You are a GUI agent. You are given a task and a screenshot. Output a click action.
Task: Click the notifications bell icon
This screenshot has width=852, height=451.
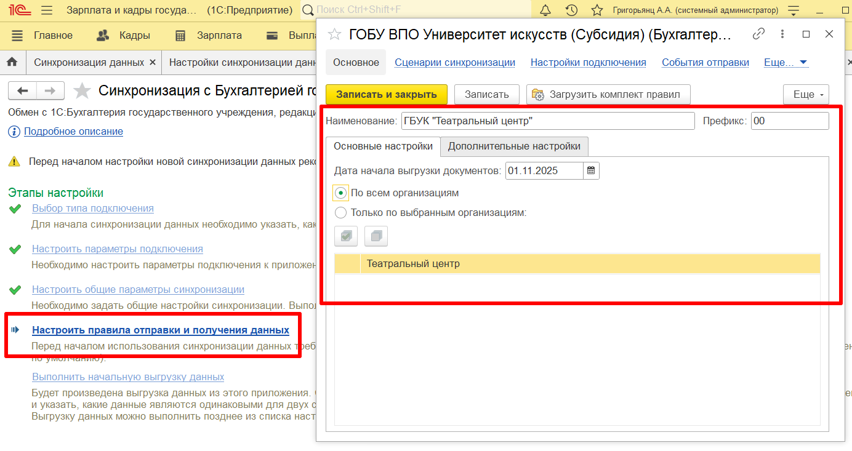545,10
